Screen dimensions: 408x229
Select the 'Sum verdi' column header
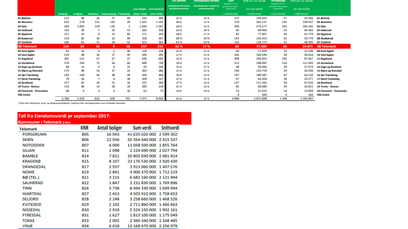pos(142,128)
